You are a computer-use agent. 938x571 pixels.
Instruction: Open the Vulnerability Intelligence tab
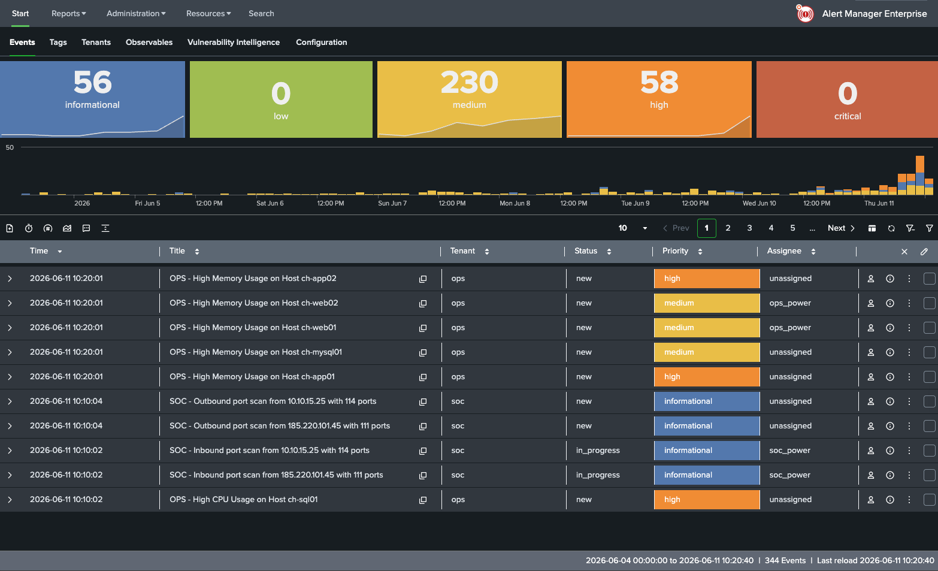[234, 43]
